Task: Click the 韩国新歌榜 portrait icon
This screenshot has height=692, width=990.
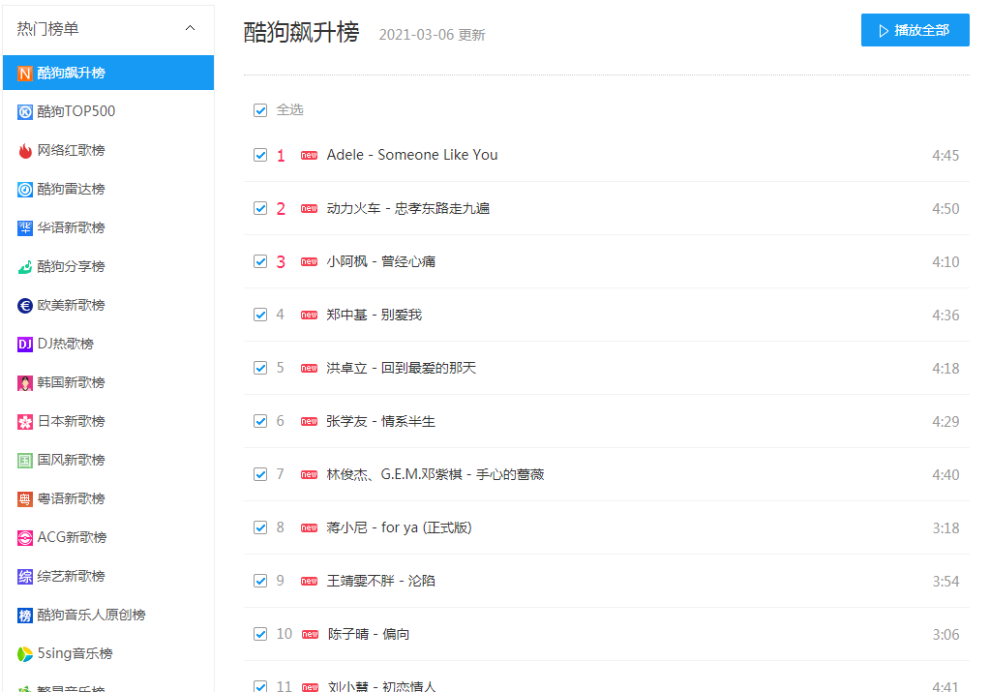Action: coord(24,383)
